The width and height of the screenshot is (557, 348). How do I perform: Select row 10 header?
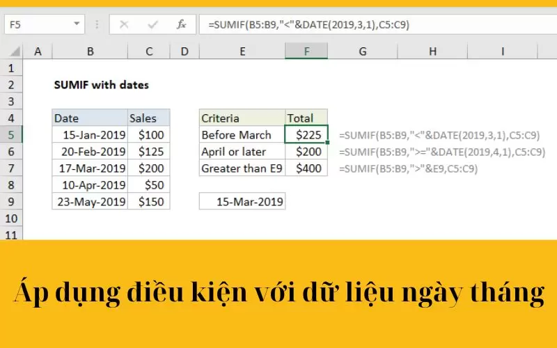(x=11, y=218)
